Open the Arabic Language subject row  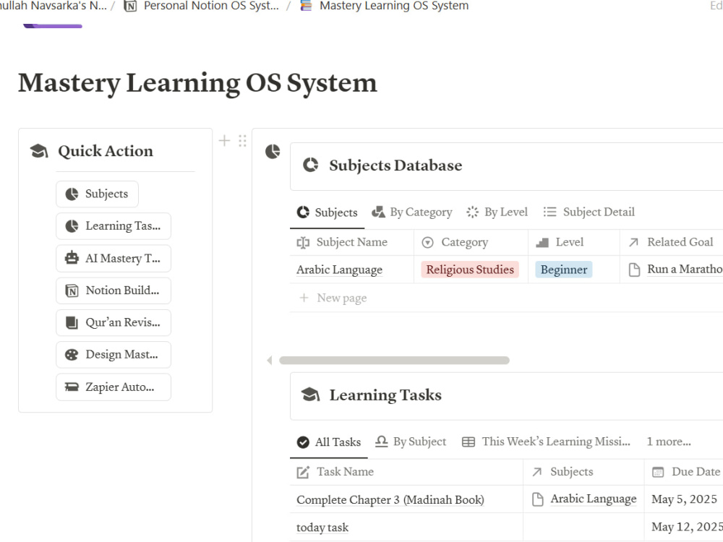point(339,270)
